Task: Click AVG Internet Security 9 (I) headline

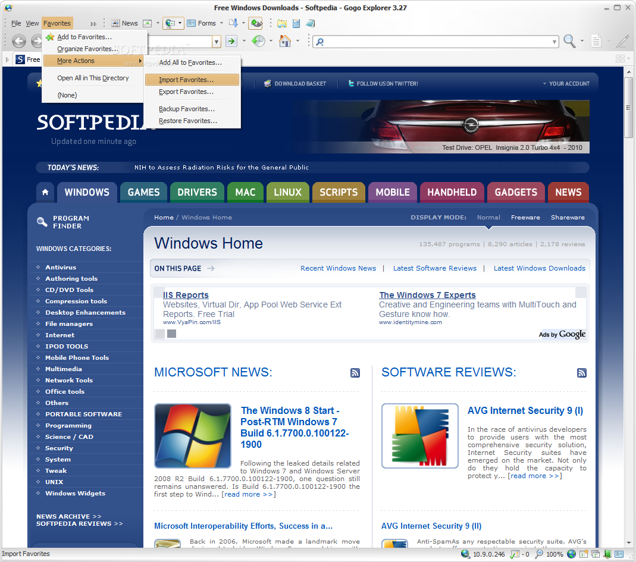Action: (x=525, y=411)
